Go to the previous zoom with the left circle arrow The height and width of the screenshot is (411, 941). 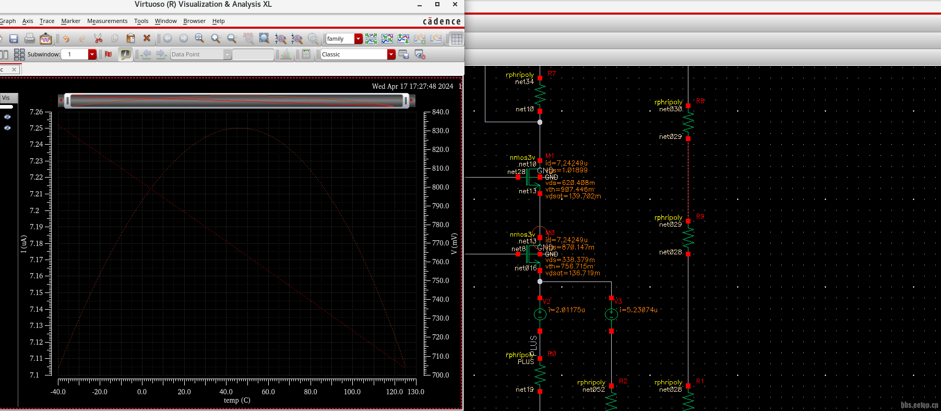pyautogui.click(x=168, y=39)
